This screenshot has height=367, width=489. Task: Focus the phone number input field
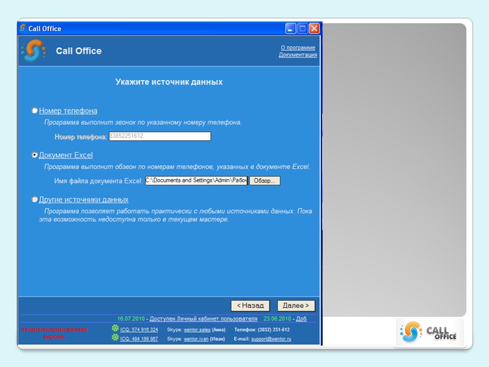point(160,136)
